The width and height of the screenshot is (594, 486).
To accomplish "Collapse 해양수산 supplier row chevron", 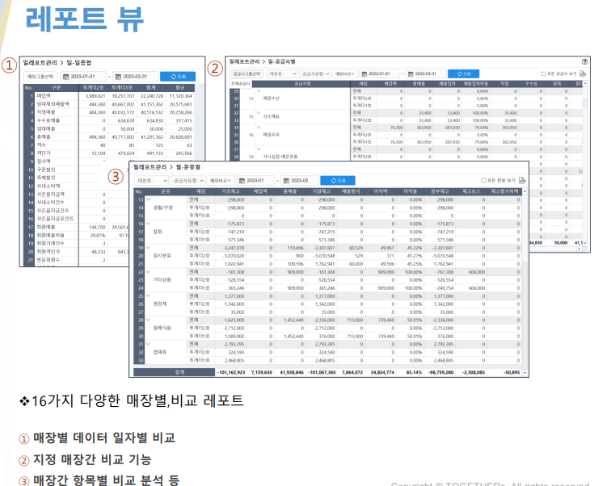I will point(259,91).
